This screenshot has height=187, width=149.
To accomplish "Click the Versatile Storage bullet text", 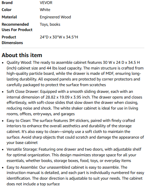I will pos(74,155).
